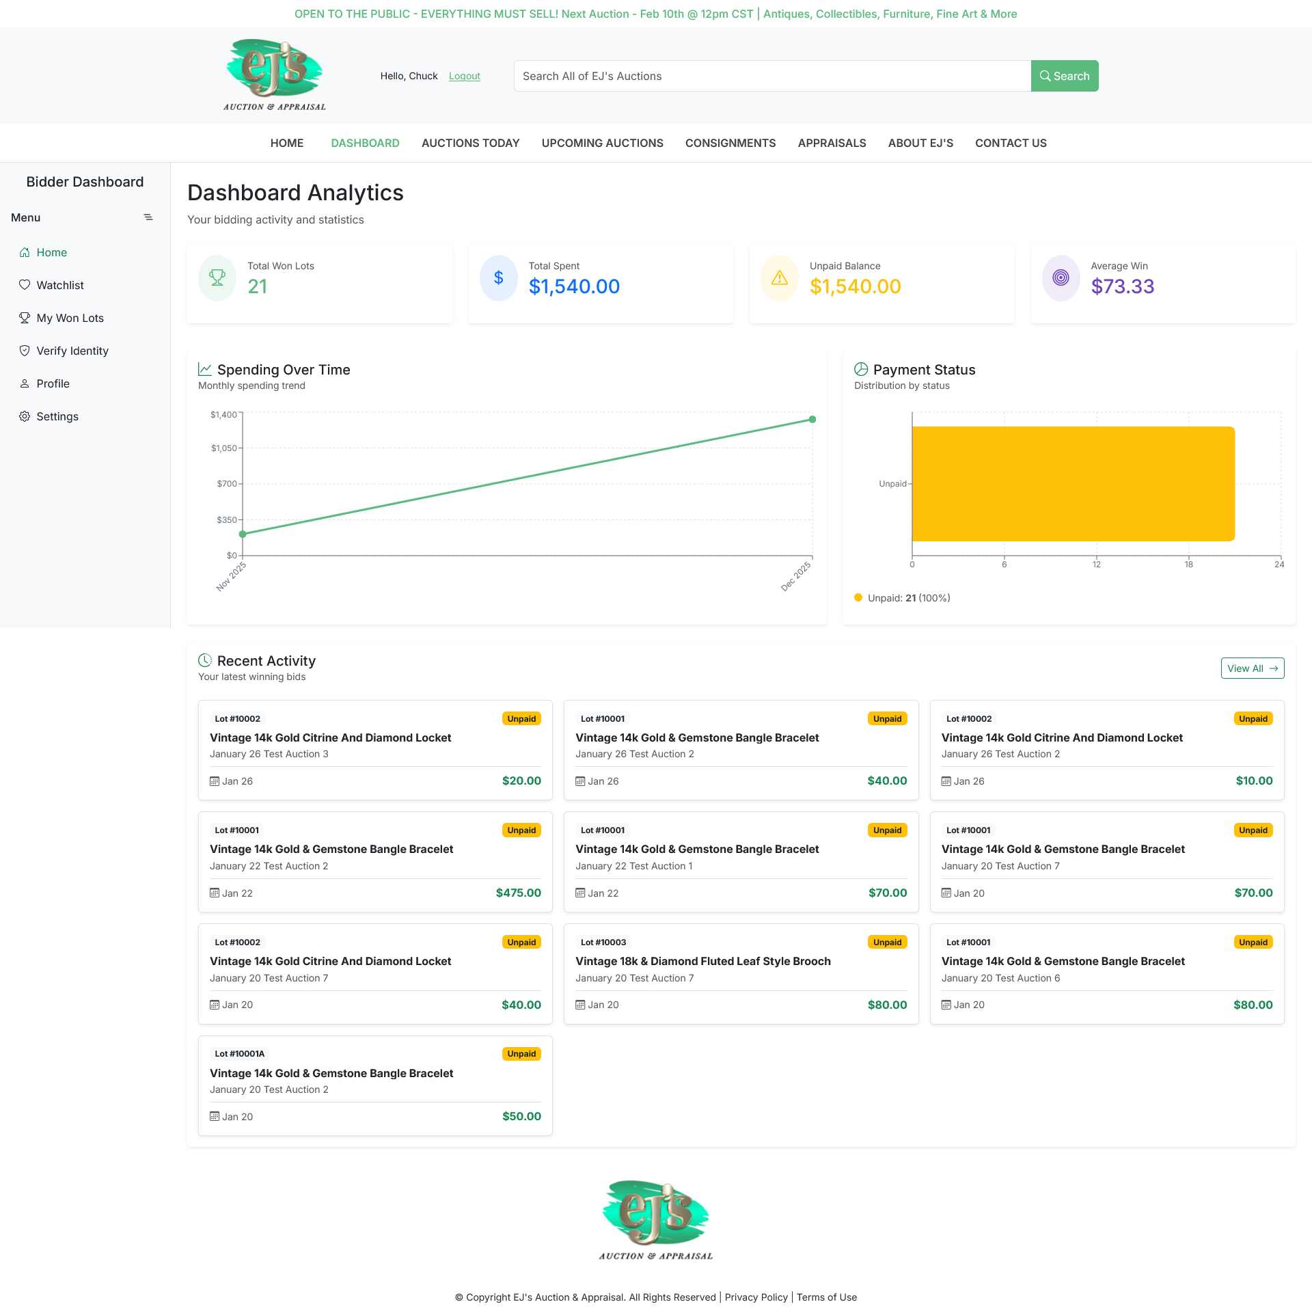Click the Total Spent dollar icon
Viewport: 1312px width, 1315px height.
pos(499,277)
